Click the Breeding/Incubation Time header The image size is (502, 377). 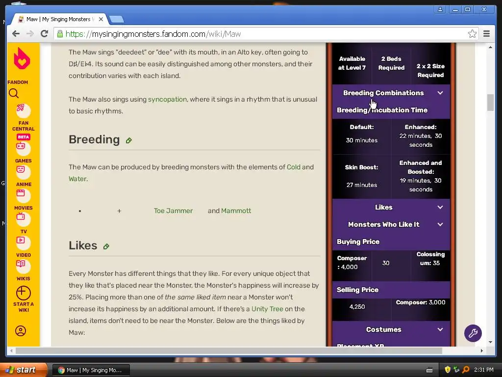391,110
